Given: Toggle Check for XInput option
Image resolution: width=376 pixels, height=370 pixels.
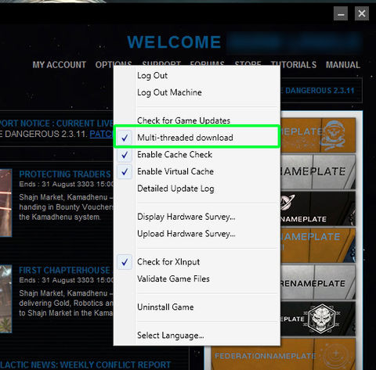Looking at the screenshot, I should (197, 262).
